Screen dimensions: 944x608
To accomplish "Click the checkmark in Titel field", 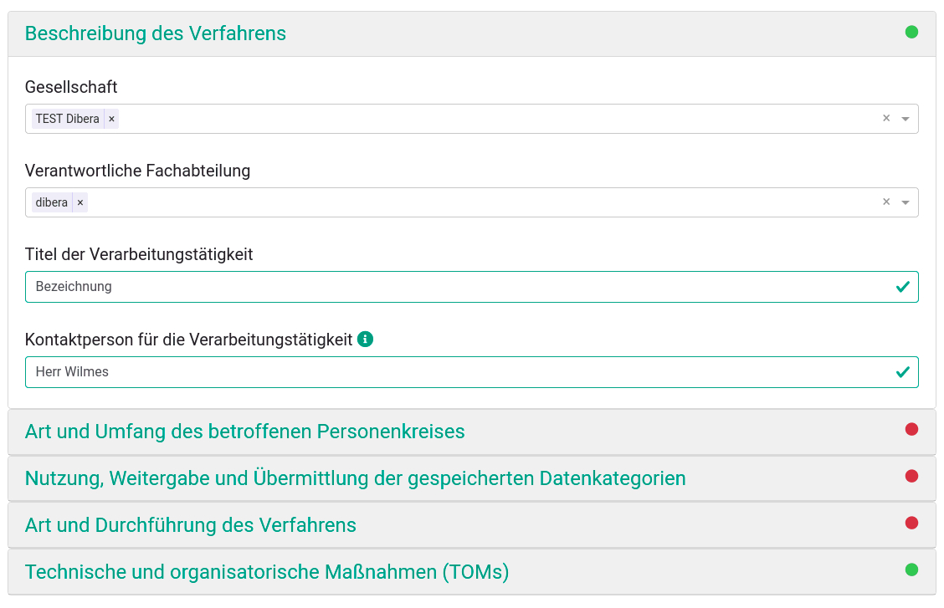I will coord(902,287).
